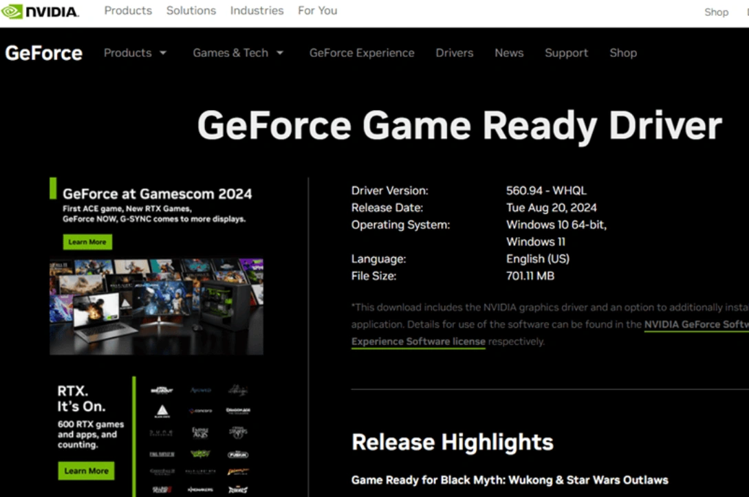
Task: Click the Avowed game logo
Action: click(x=200, y=390)
